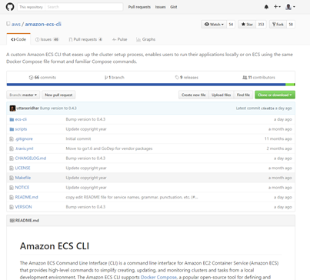This screenshot has height=280, width=310.
Task: View the stargazers count 353
Action: [261, 25]
